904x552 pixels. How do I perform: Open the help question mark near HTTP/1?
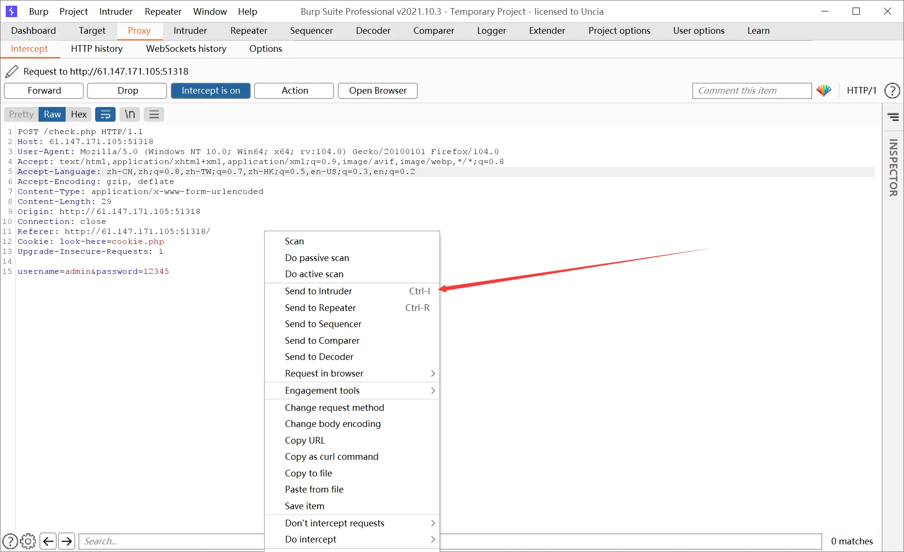(x=892, y=90)
